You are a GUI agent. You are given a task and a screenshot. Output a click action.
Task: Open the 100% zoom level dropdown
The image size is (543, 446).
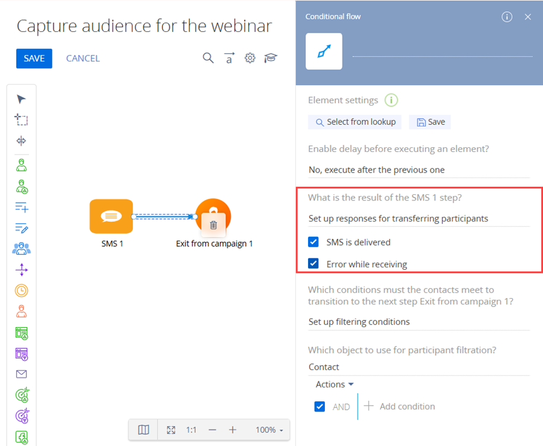(269, 430)
